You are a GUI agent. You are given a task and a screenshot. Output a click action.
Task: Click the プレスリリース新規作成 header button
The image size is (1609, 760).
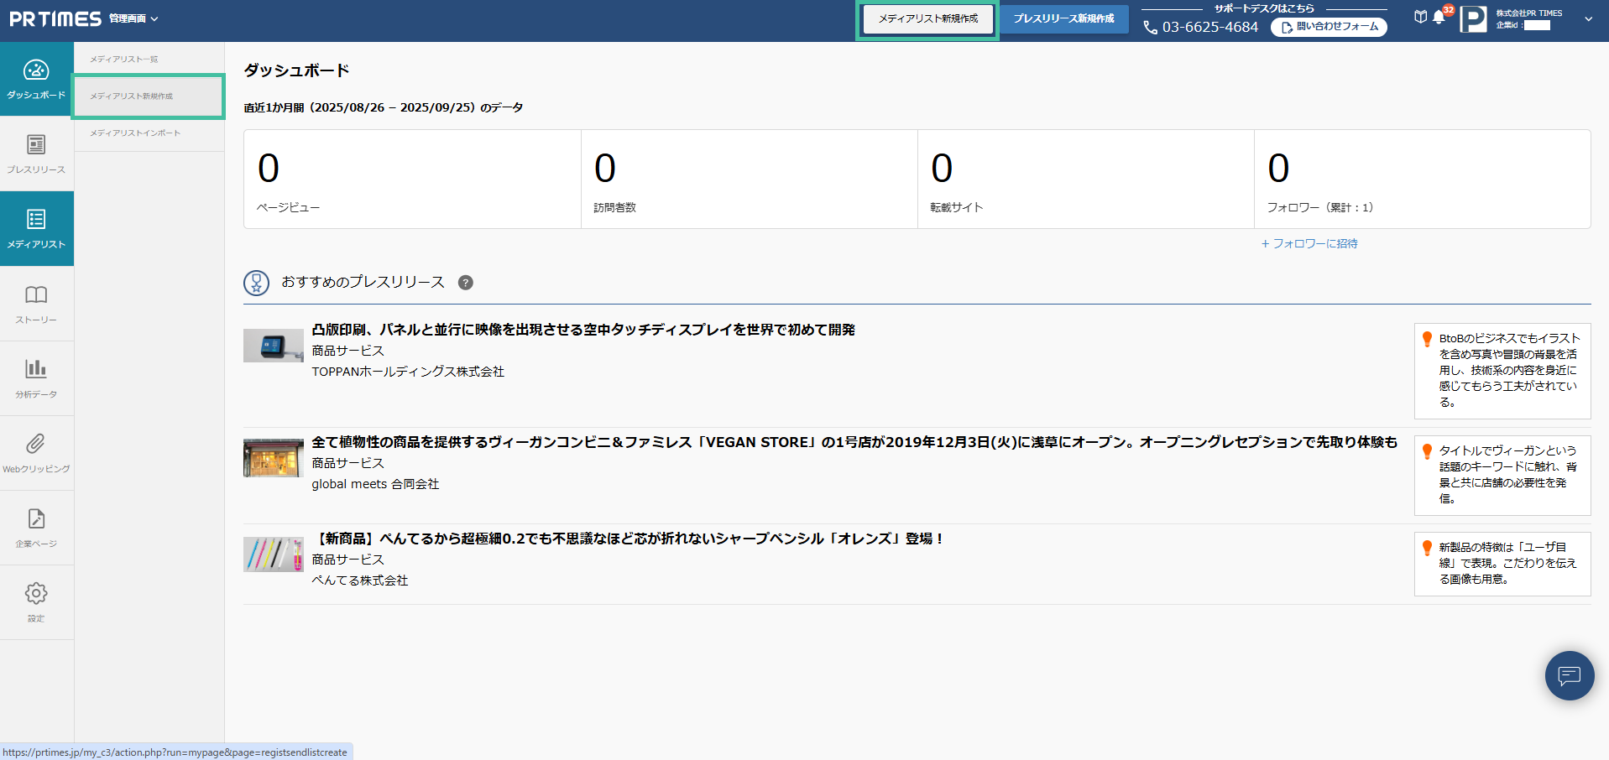coord(1063,18)
